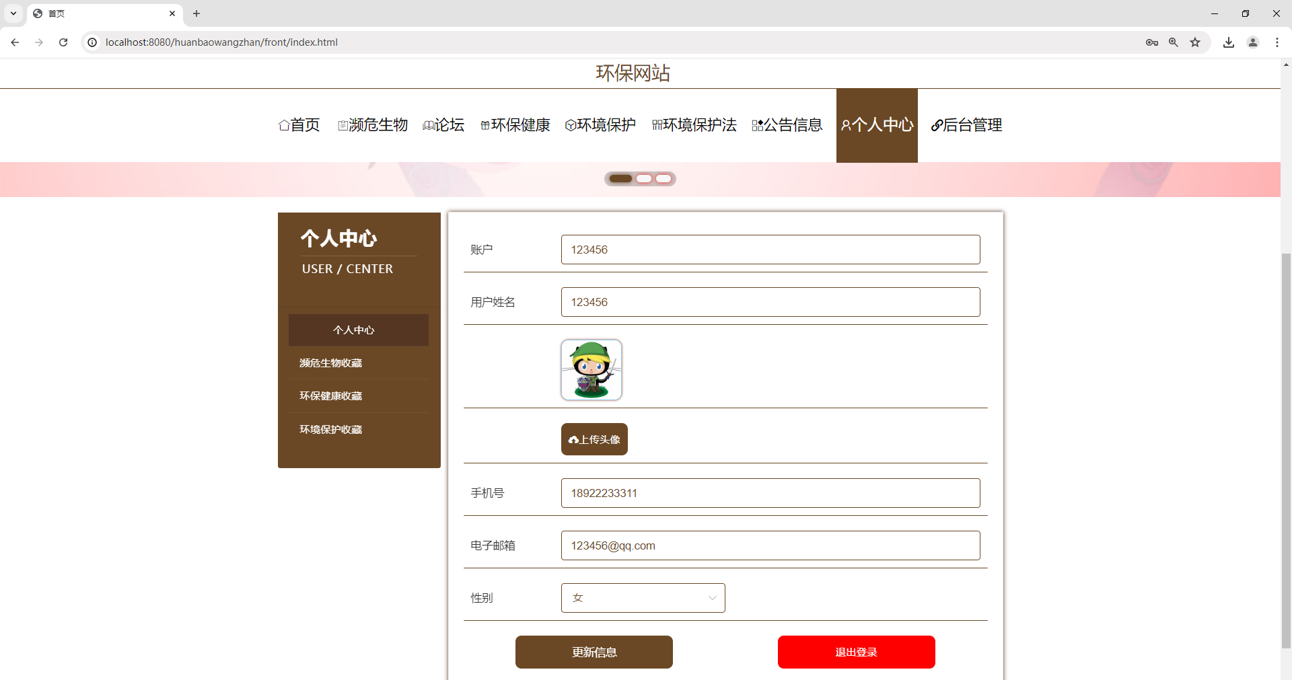Click the 更新信息 update button
Image resolution: width=1292 pixels, height=680 pixels.
click(x=594, y=652)
